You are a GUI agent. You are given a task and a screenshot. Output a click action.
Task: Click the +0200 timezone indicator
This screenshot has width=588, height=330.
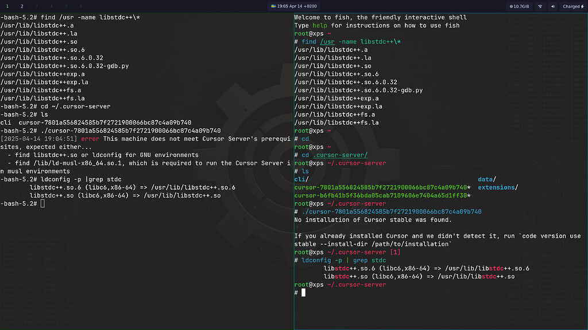click(x=310, y=6)
